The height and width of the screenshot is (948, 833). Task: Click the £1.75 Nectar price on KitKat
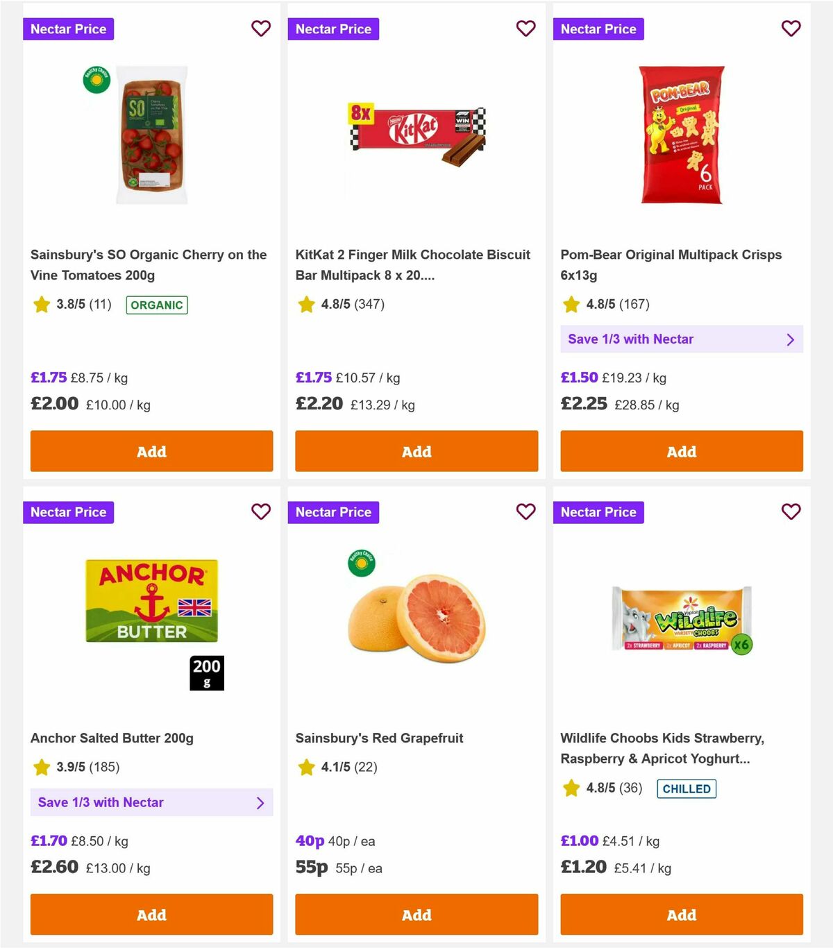[313, 378]
